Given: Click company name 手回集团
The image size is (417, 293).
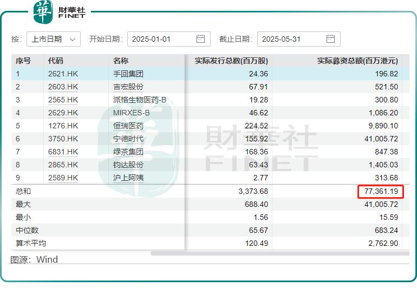Looking at the screenshot, I should click(x=128, y=74).
